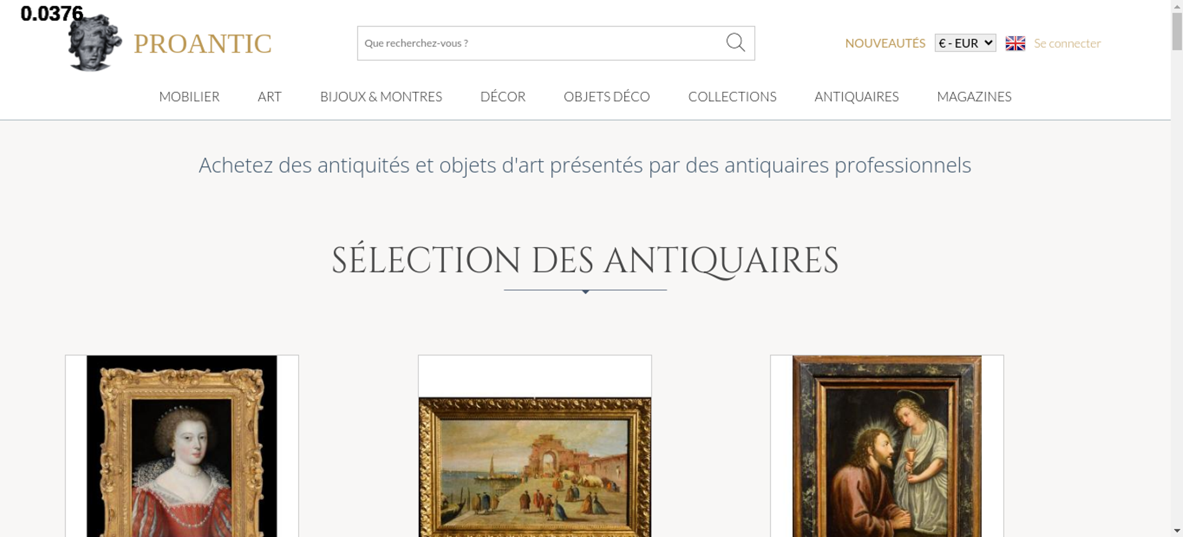Open the Bijoux & Montres menu
Screen dimensions: 1183x537
[x=381, y=96]
